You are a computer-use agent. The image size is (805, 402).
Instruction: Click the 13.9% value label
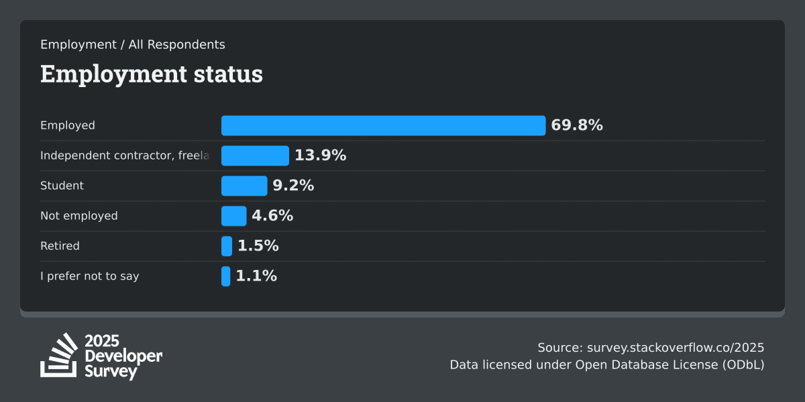(321, 155)
